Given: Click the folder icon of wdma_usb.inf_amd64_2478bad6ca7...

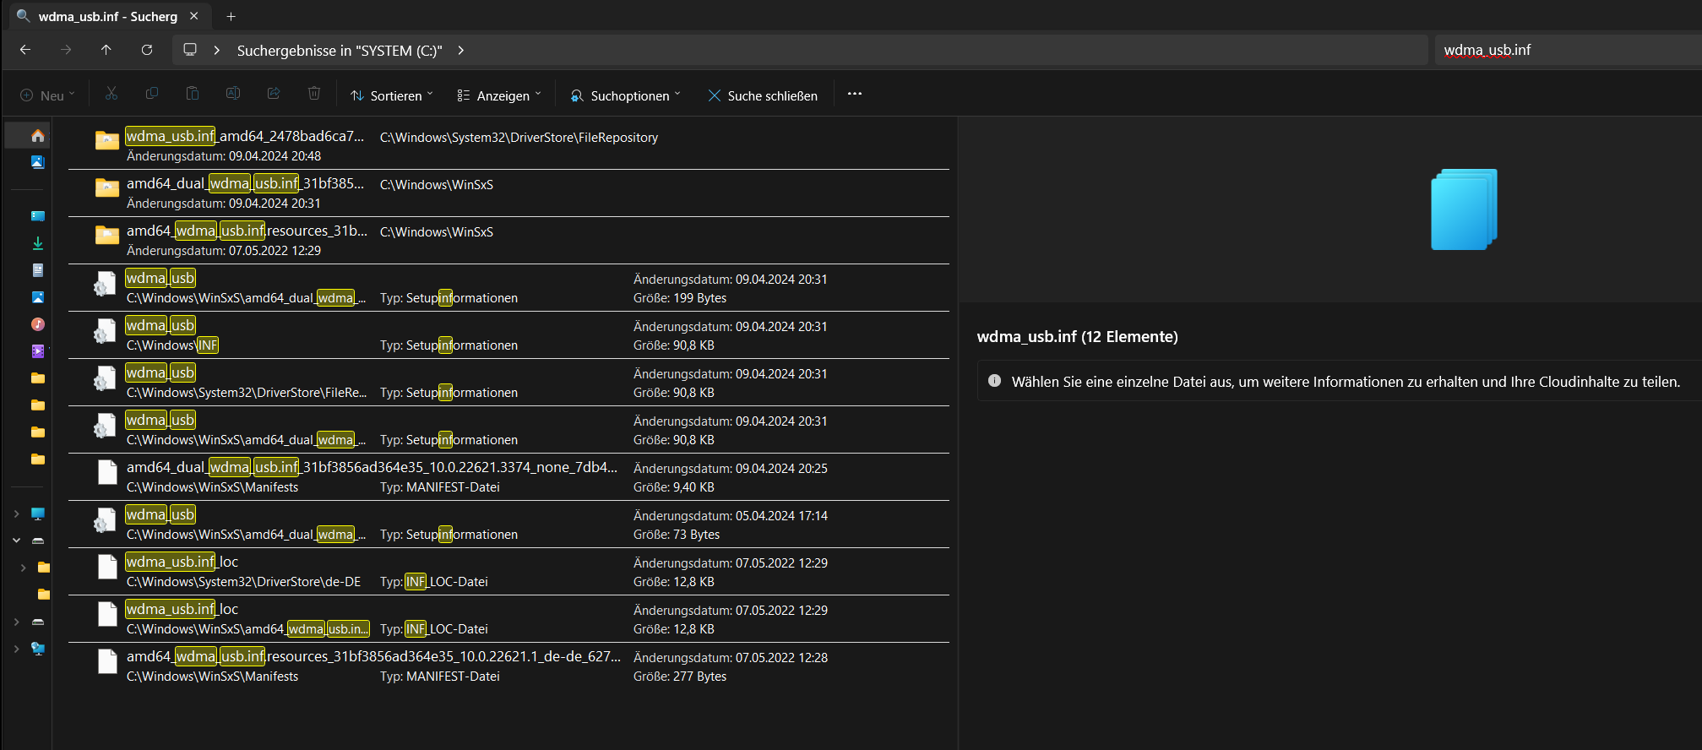Looking at the screenshot, I should pyautogui.click(x=107, y=140).
